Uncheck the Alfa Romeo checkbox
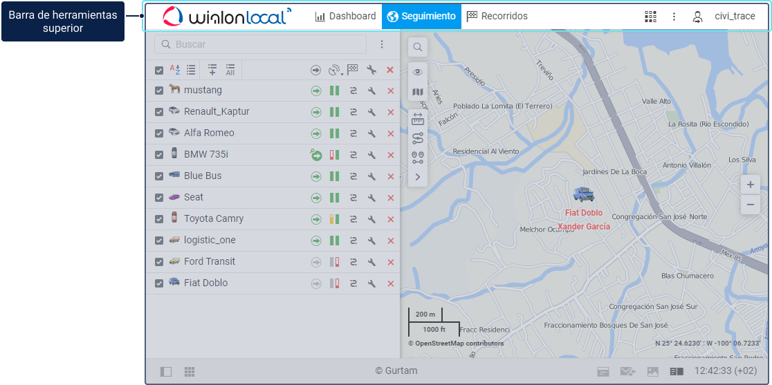The height and width of the screenshot is (385, 772). click(x=158, y=133)
